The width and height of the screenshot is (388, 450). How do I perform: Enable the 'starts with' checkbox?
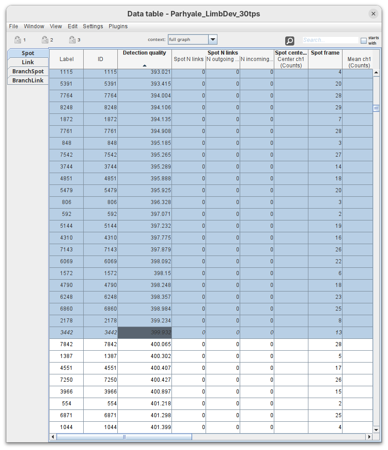(x=363, y=41)
